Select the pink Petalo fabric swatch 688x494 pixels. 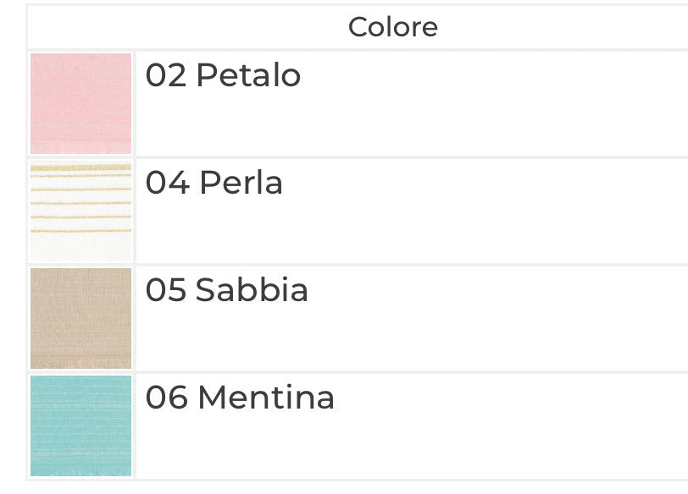pos(81,103)
